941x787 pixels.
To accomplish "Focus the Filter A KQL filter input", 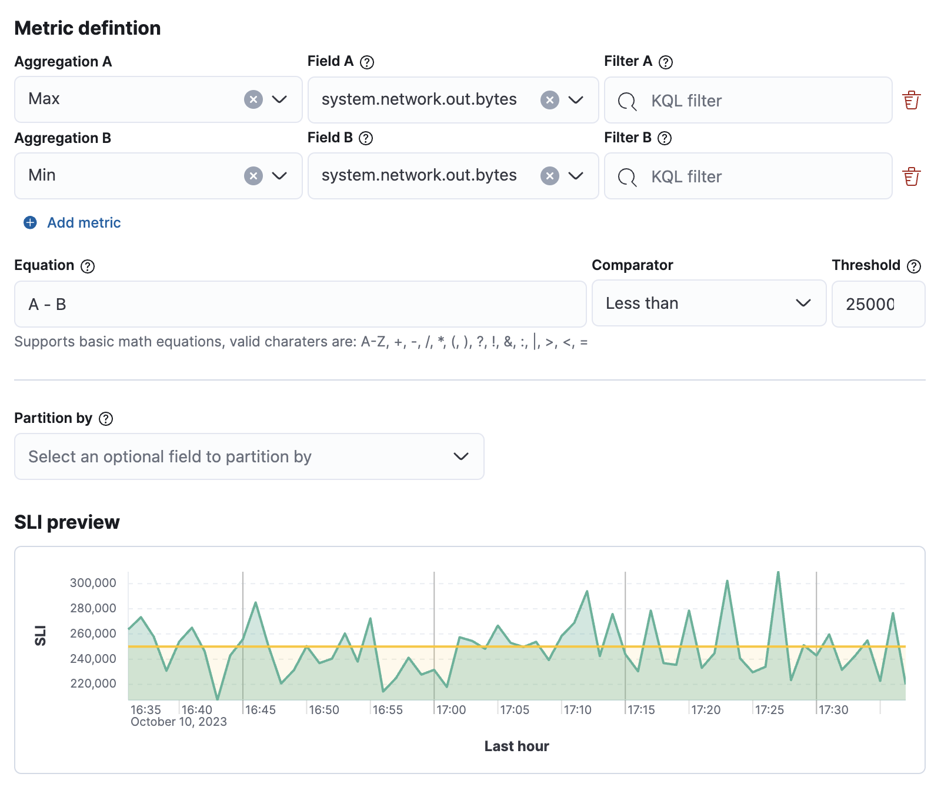I will pos(748,100).
